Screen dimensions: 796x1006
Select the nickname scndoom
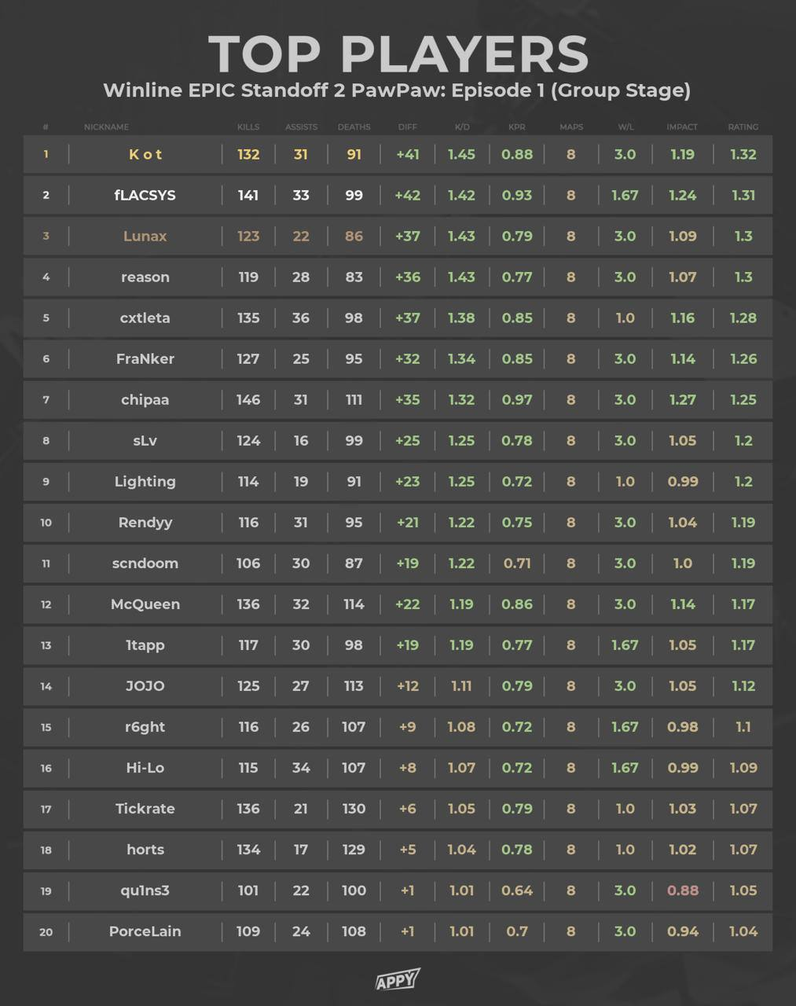(x=145, y=563)
